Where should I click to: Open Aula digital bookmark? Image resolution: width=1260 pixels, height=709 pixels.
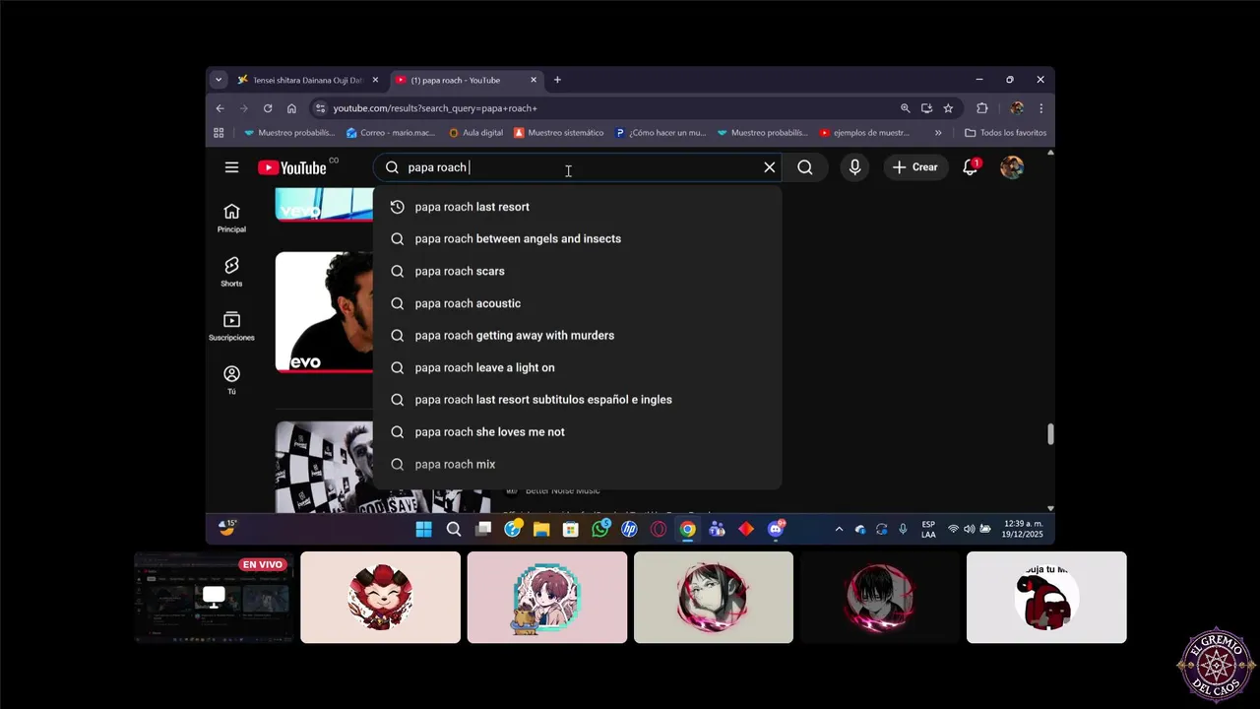click(475, 133)
